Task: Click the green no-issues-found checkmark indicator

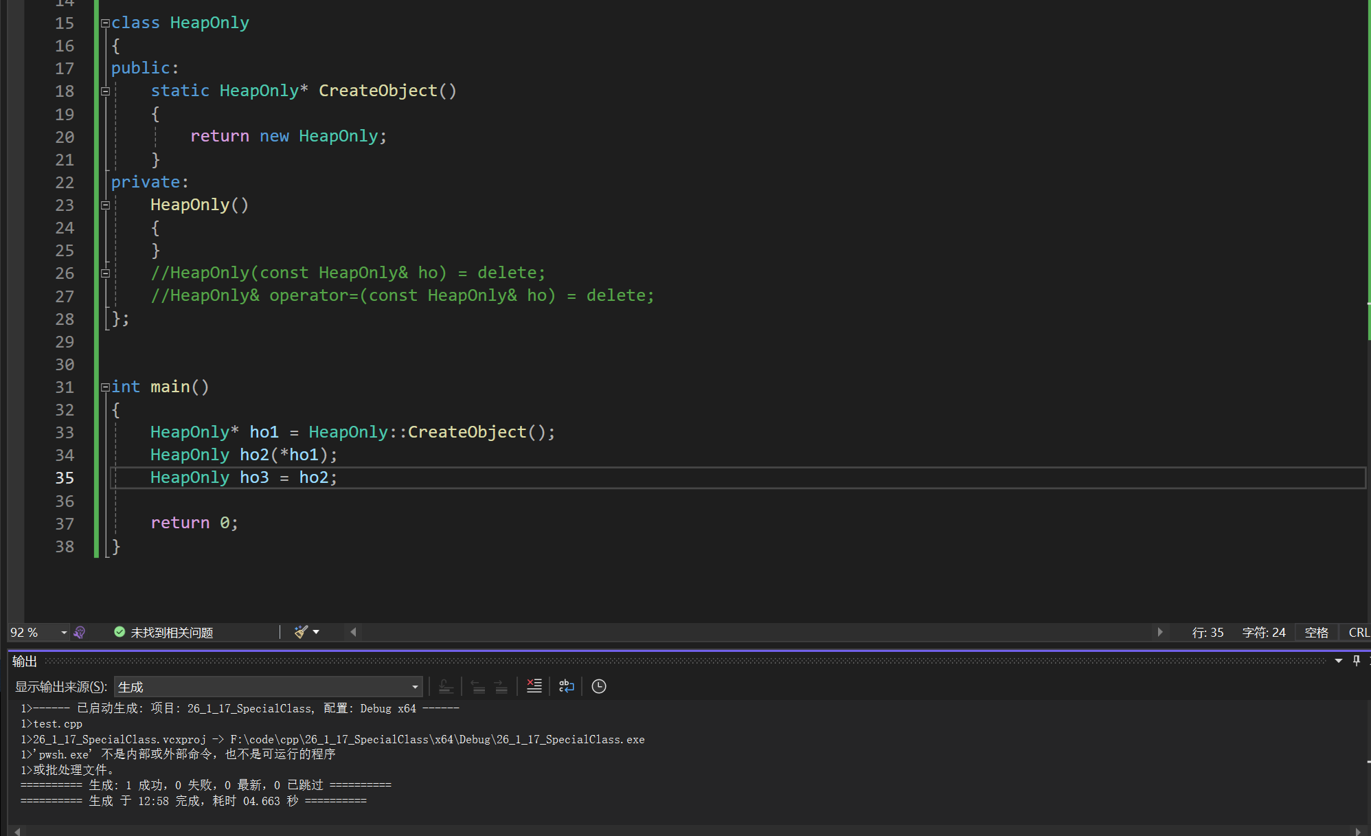Action: [120, 632]
